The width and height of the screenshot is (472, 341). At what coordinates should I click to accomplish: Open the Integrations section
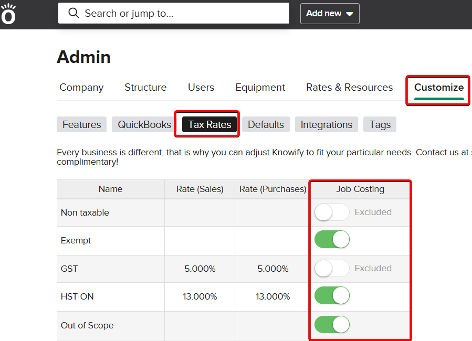(x=326, y=124)
